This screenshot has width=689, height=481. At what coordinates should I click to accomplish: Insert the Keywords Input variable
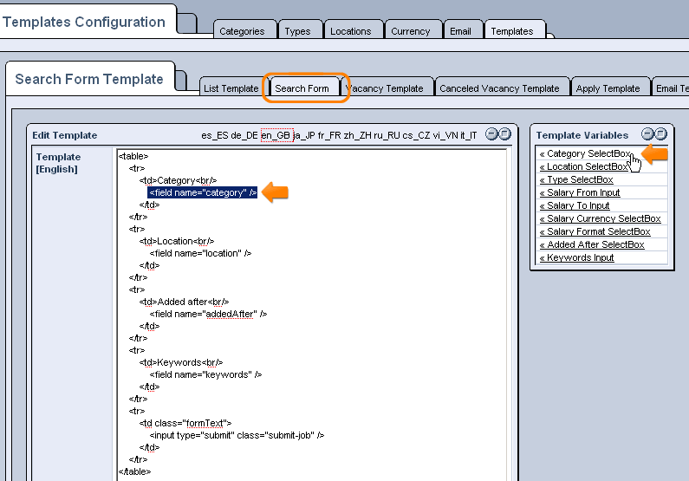pos(576,257)
